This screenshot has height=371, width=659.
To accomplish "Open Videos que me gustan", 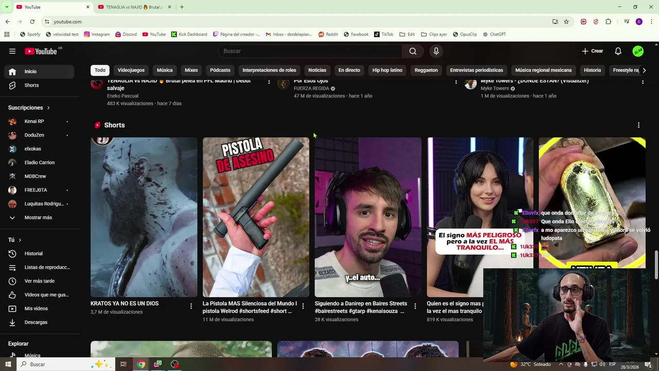I will pos(39,295).
